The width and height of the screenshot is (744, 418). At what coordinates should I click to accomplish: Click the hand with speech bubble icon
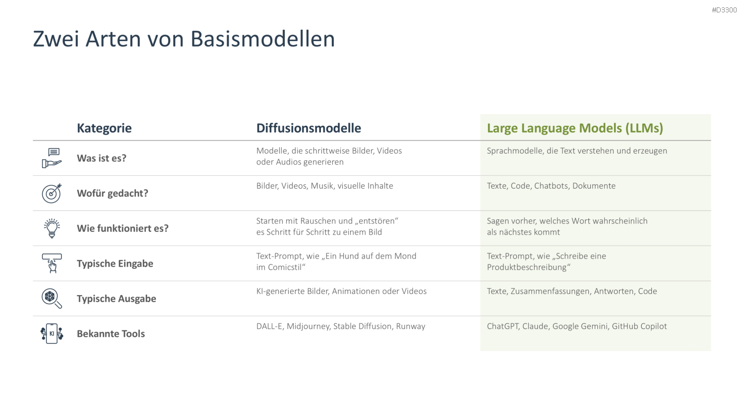click(x=52, y=158)
